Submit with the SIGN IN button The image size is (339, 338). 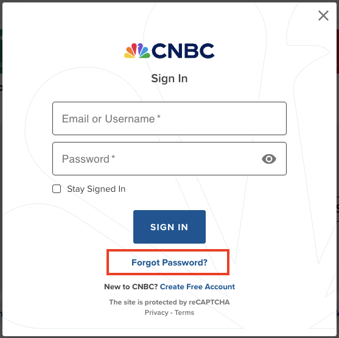(x=169, y=227)
